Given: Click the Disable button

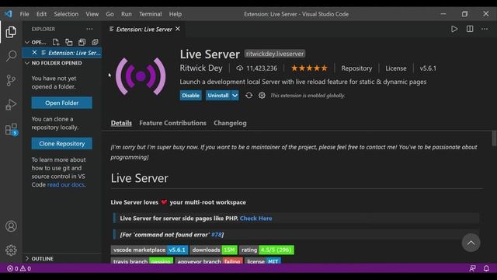Looking at the screenshot, I should (x=190, y=95).
